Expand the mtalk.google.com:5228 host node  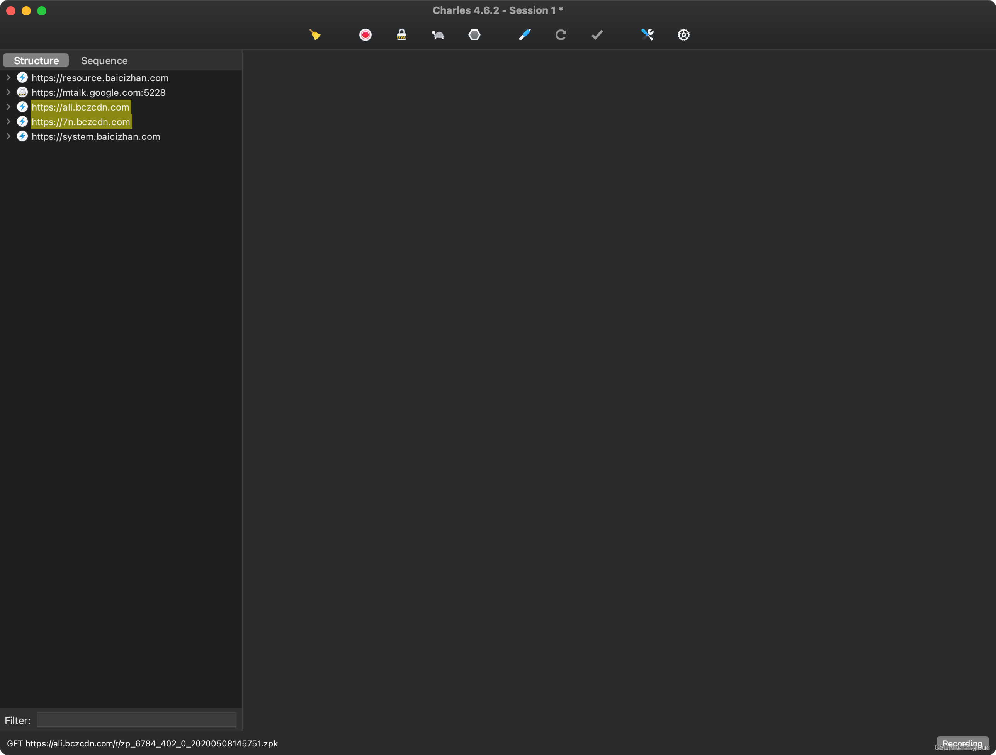[8, 92]
